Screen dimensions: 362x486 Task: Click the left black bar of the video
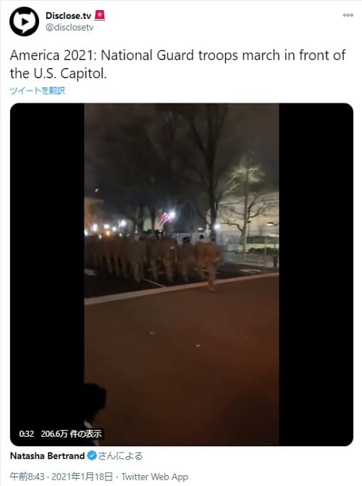(x=47, y=275)
